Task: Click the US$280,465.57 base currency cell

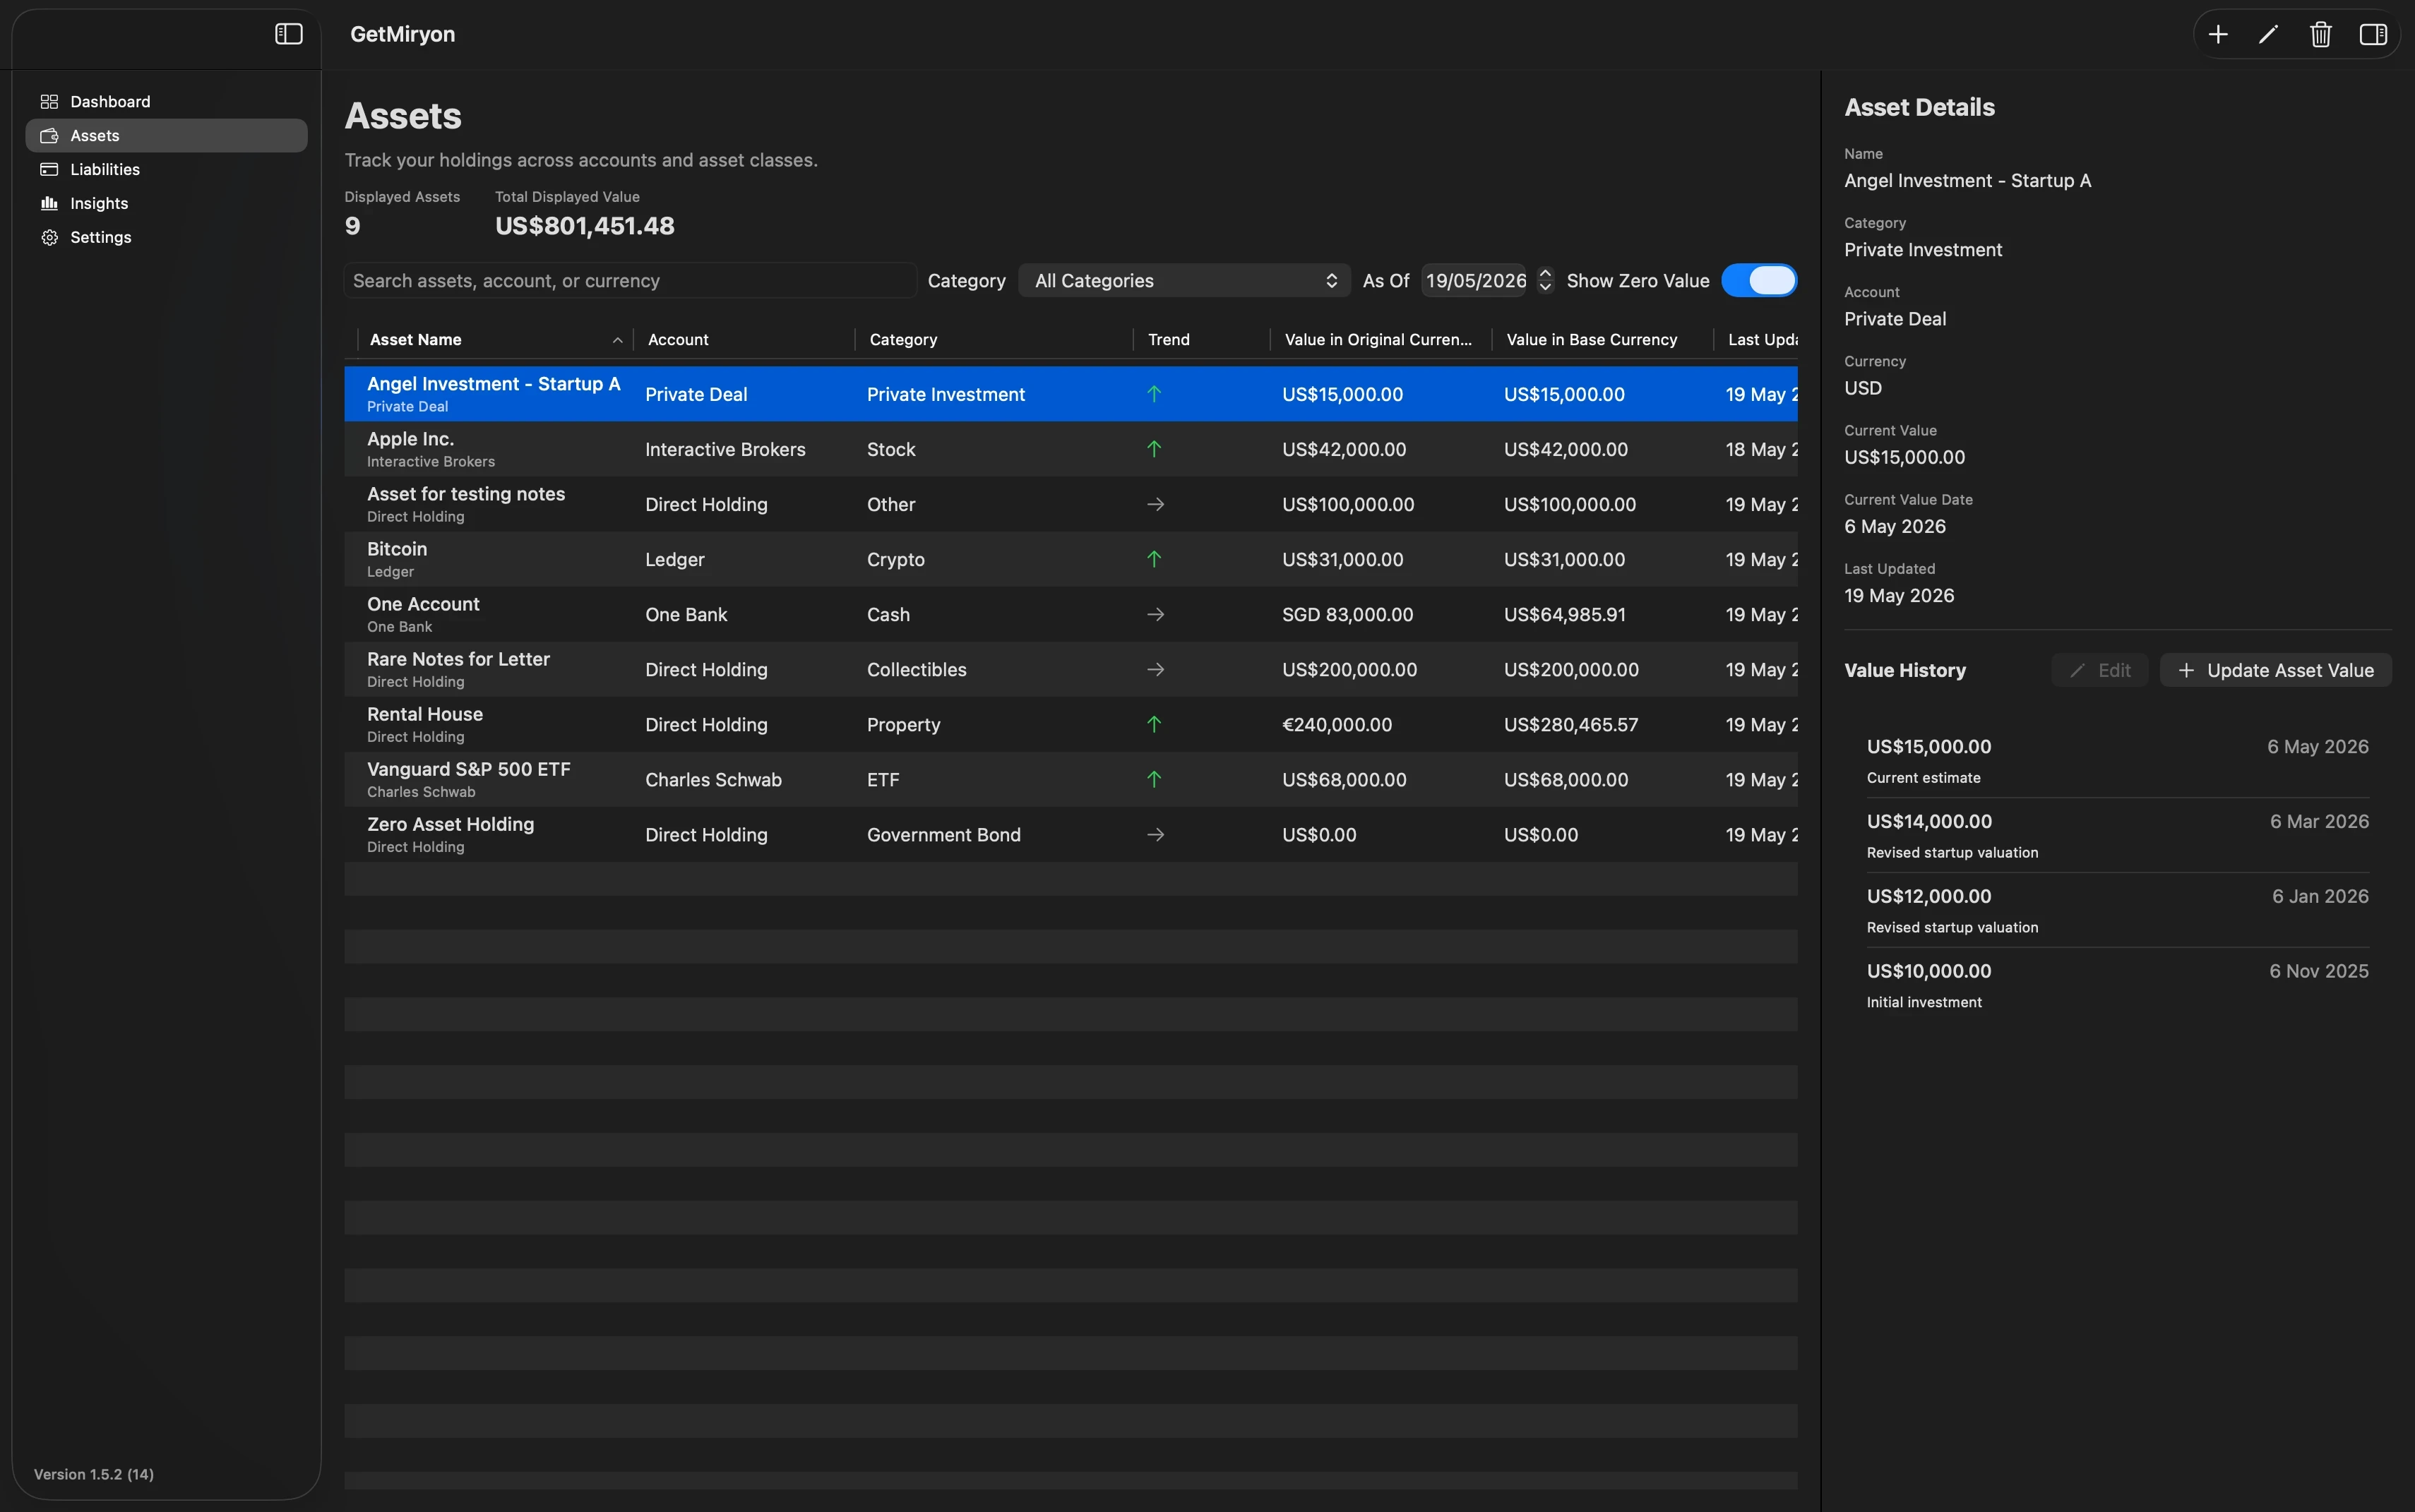Action: coord(1570,724)
